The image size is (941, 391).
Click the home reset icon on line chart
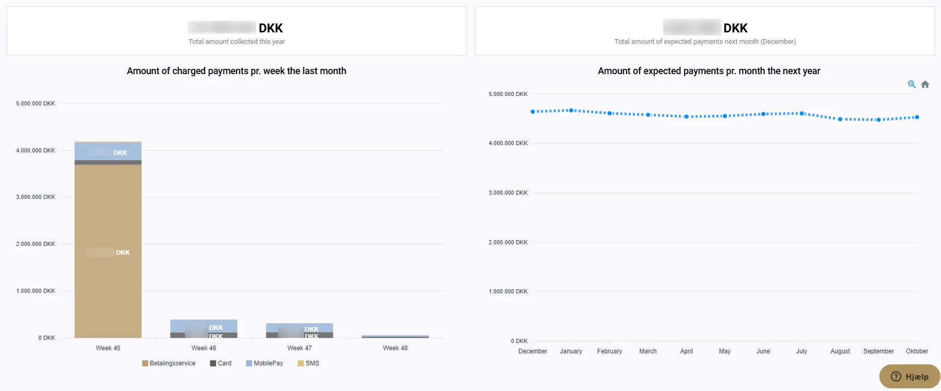pyautogui.click(x=925, y=85)
